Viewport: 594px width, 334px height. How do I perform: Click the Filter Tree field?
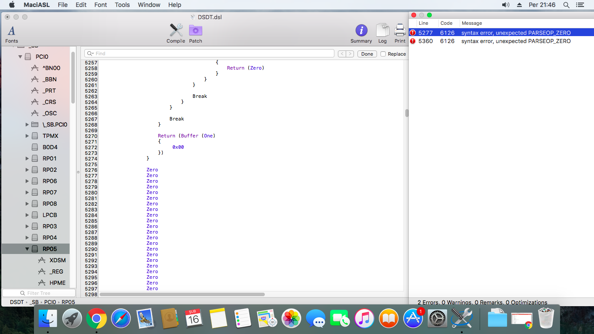[39, 293]
